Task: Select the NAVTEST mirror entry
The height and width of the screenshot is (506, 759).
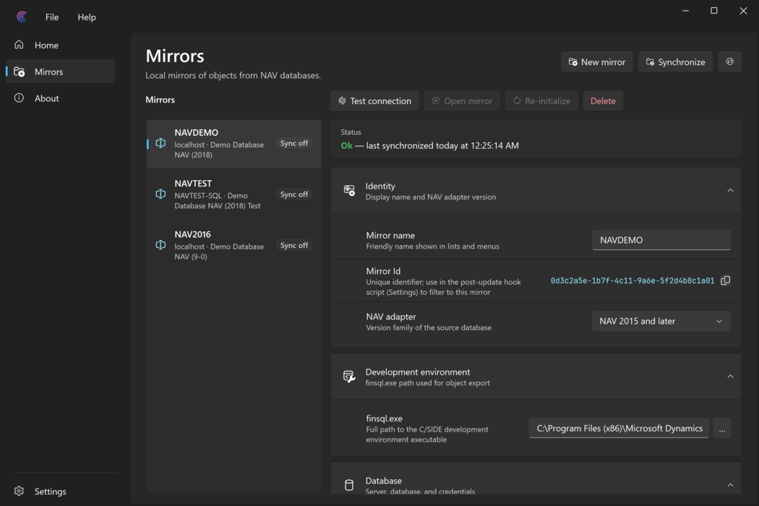Action: tap(233, 194)
